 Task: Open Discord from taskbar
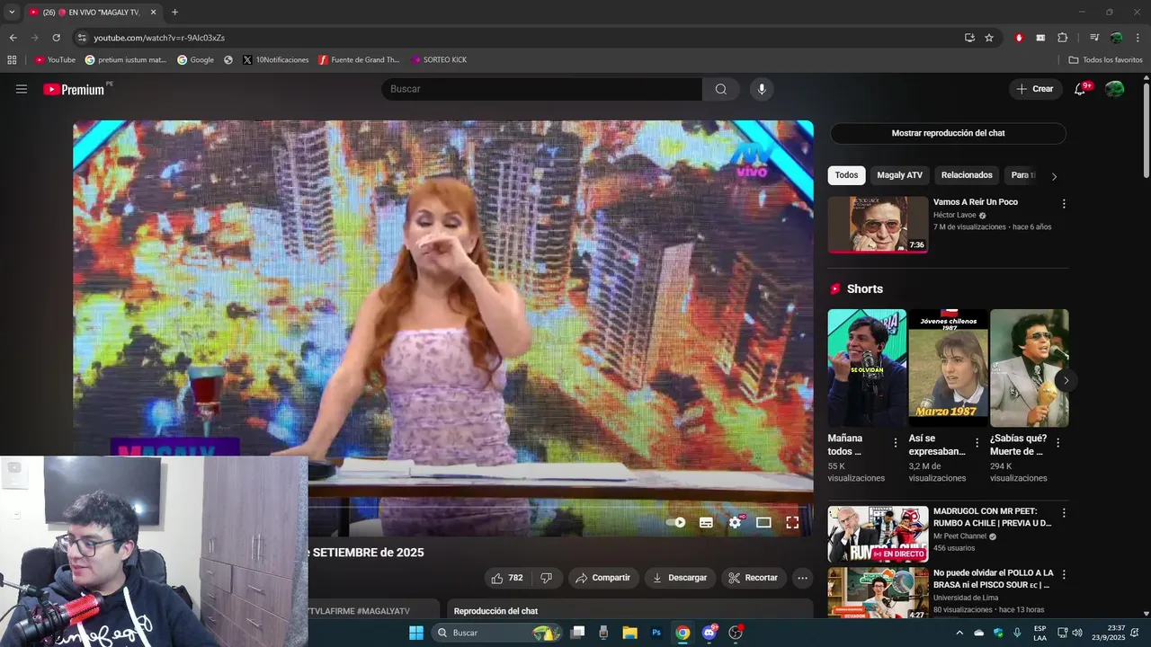pyautogui.click(x=709, y=633)
